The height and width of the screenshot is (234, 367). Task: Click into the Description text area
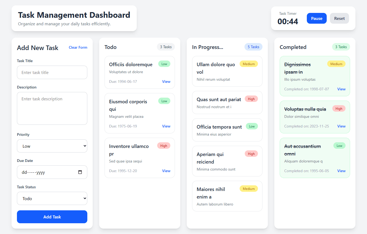52,108
